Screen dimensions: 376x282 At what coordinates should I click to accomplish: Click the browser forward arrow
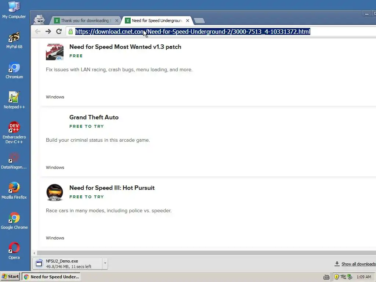48,32
